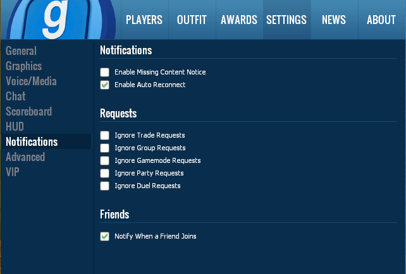Image resolution: width=406 pixels, height=274 pixels.
Task: Open the Awards tab
Action: click(238, 20)
